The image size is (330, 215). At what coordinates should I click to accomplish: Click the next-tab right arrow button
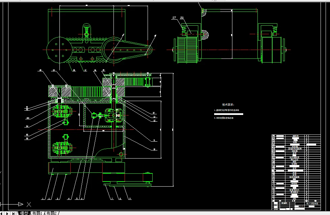7,213
